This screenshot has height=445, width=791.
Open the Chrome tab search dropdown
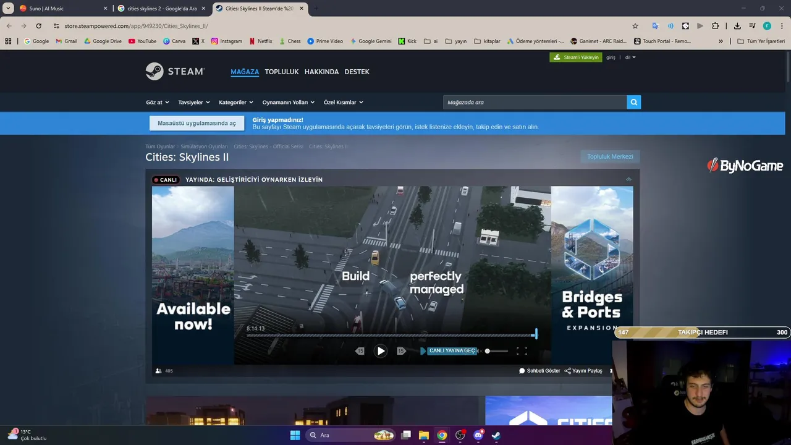[9, 8]
